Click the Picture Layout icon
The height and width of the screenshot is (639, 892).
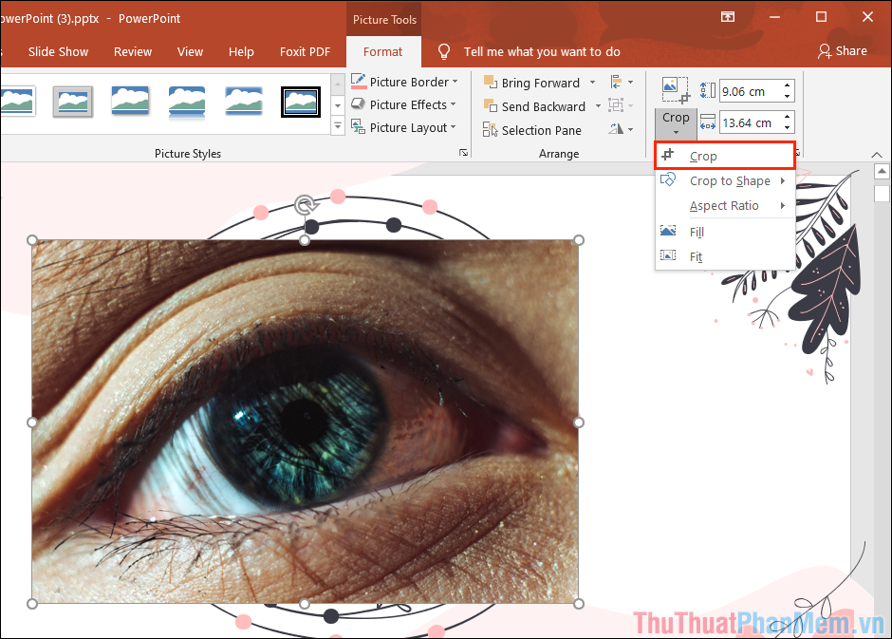point(358,127)
